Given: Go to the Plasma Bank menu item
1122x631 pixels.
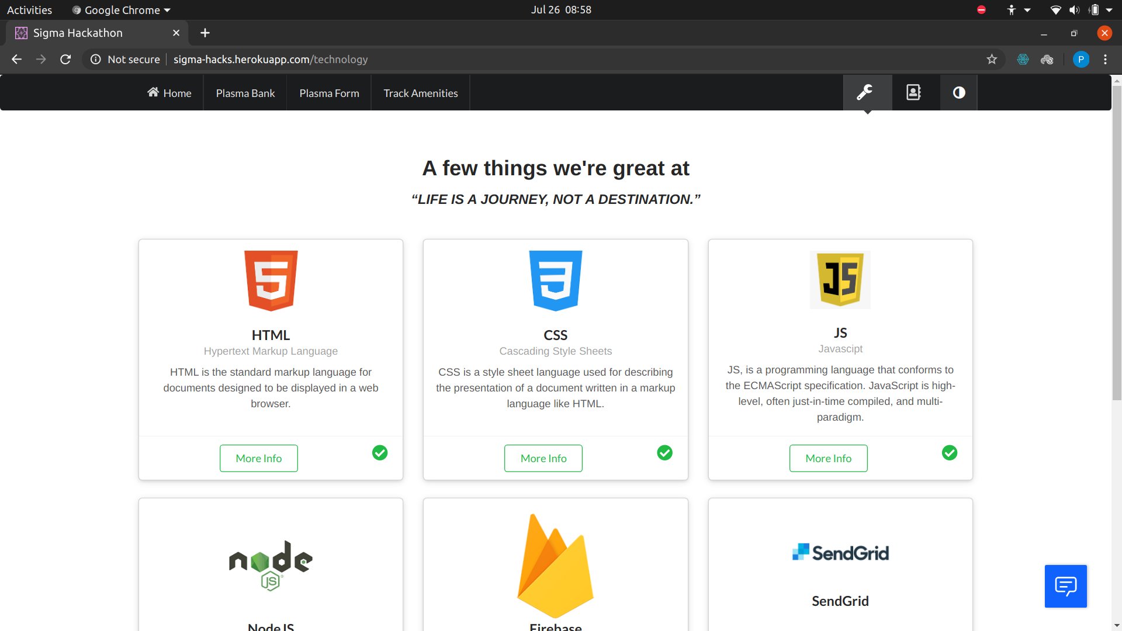Looking at the screenshot, I should (245, 93).
